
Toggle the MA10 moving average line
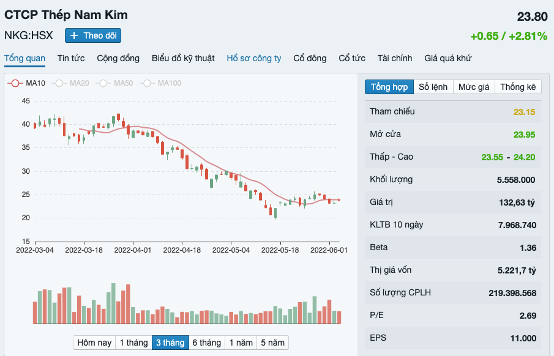pyautogui.click(x=27, y=83)
